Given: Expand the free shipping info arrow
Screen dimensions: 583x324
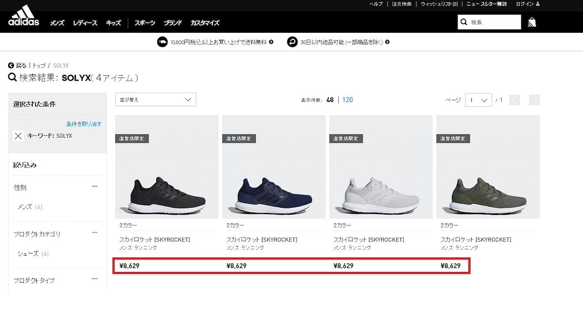Looking at the screenshot, I should tap(271, 42).
